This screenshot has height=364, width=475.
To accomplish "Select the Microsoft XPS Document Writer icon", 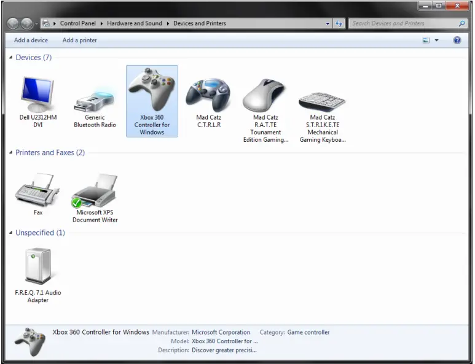I will (94, 191).
